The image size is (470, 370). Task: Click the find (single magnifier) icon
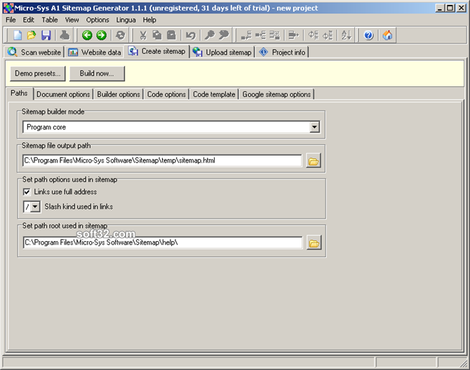(x=210, y=35)
